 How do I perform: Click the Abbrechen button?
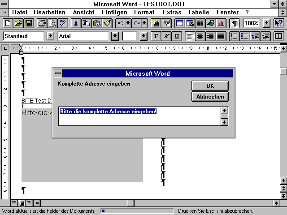click(210, 96)
